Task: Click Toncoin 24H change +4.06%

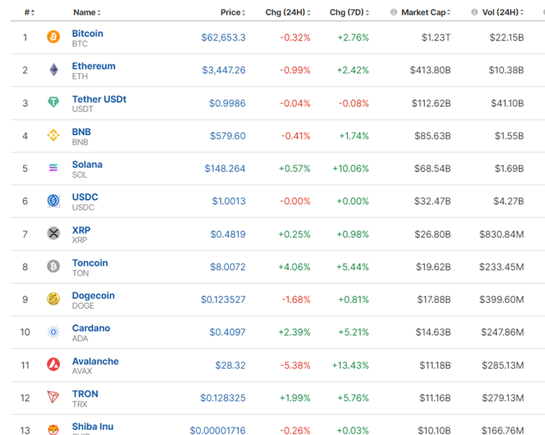Action: (294, 267)
